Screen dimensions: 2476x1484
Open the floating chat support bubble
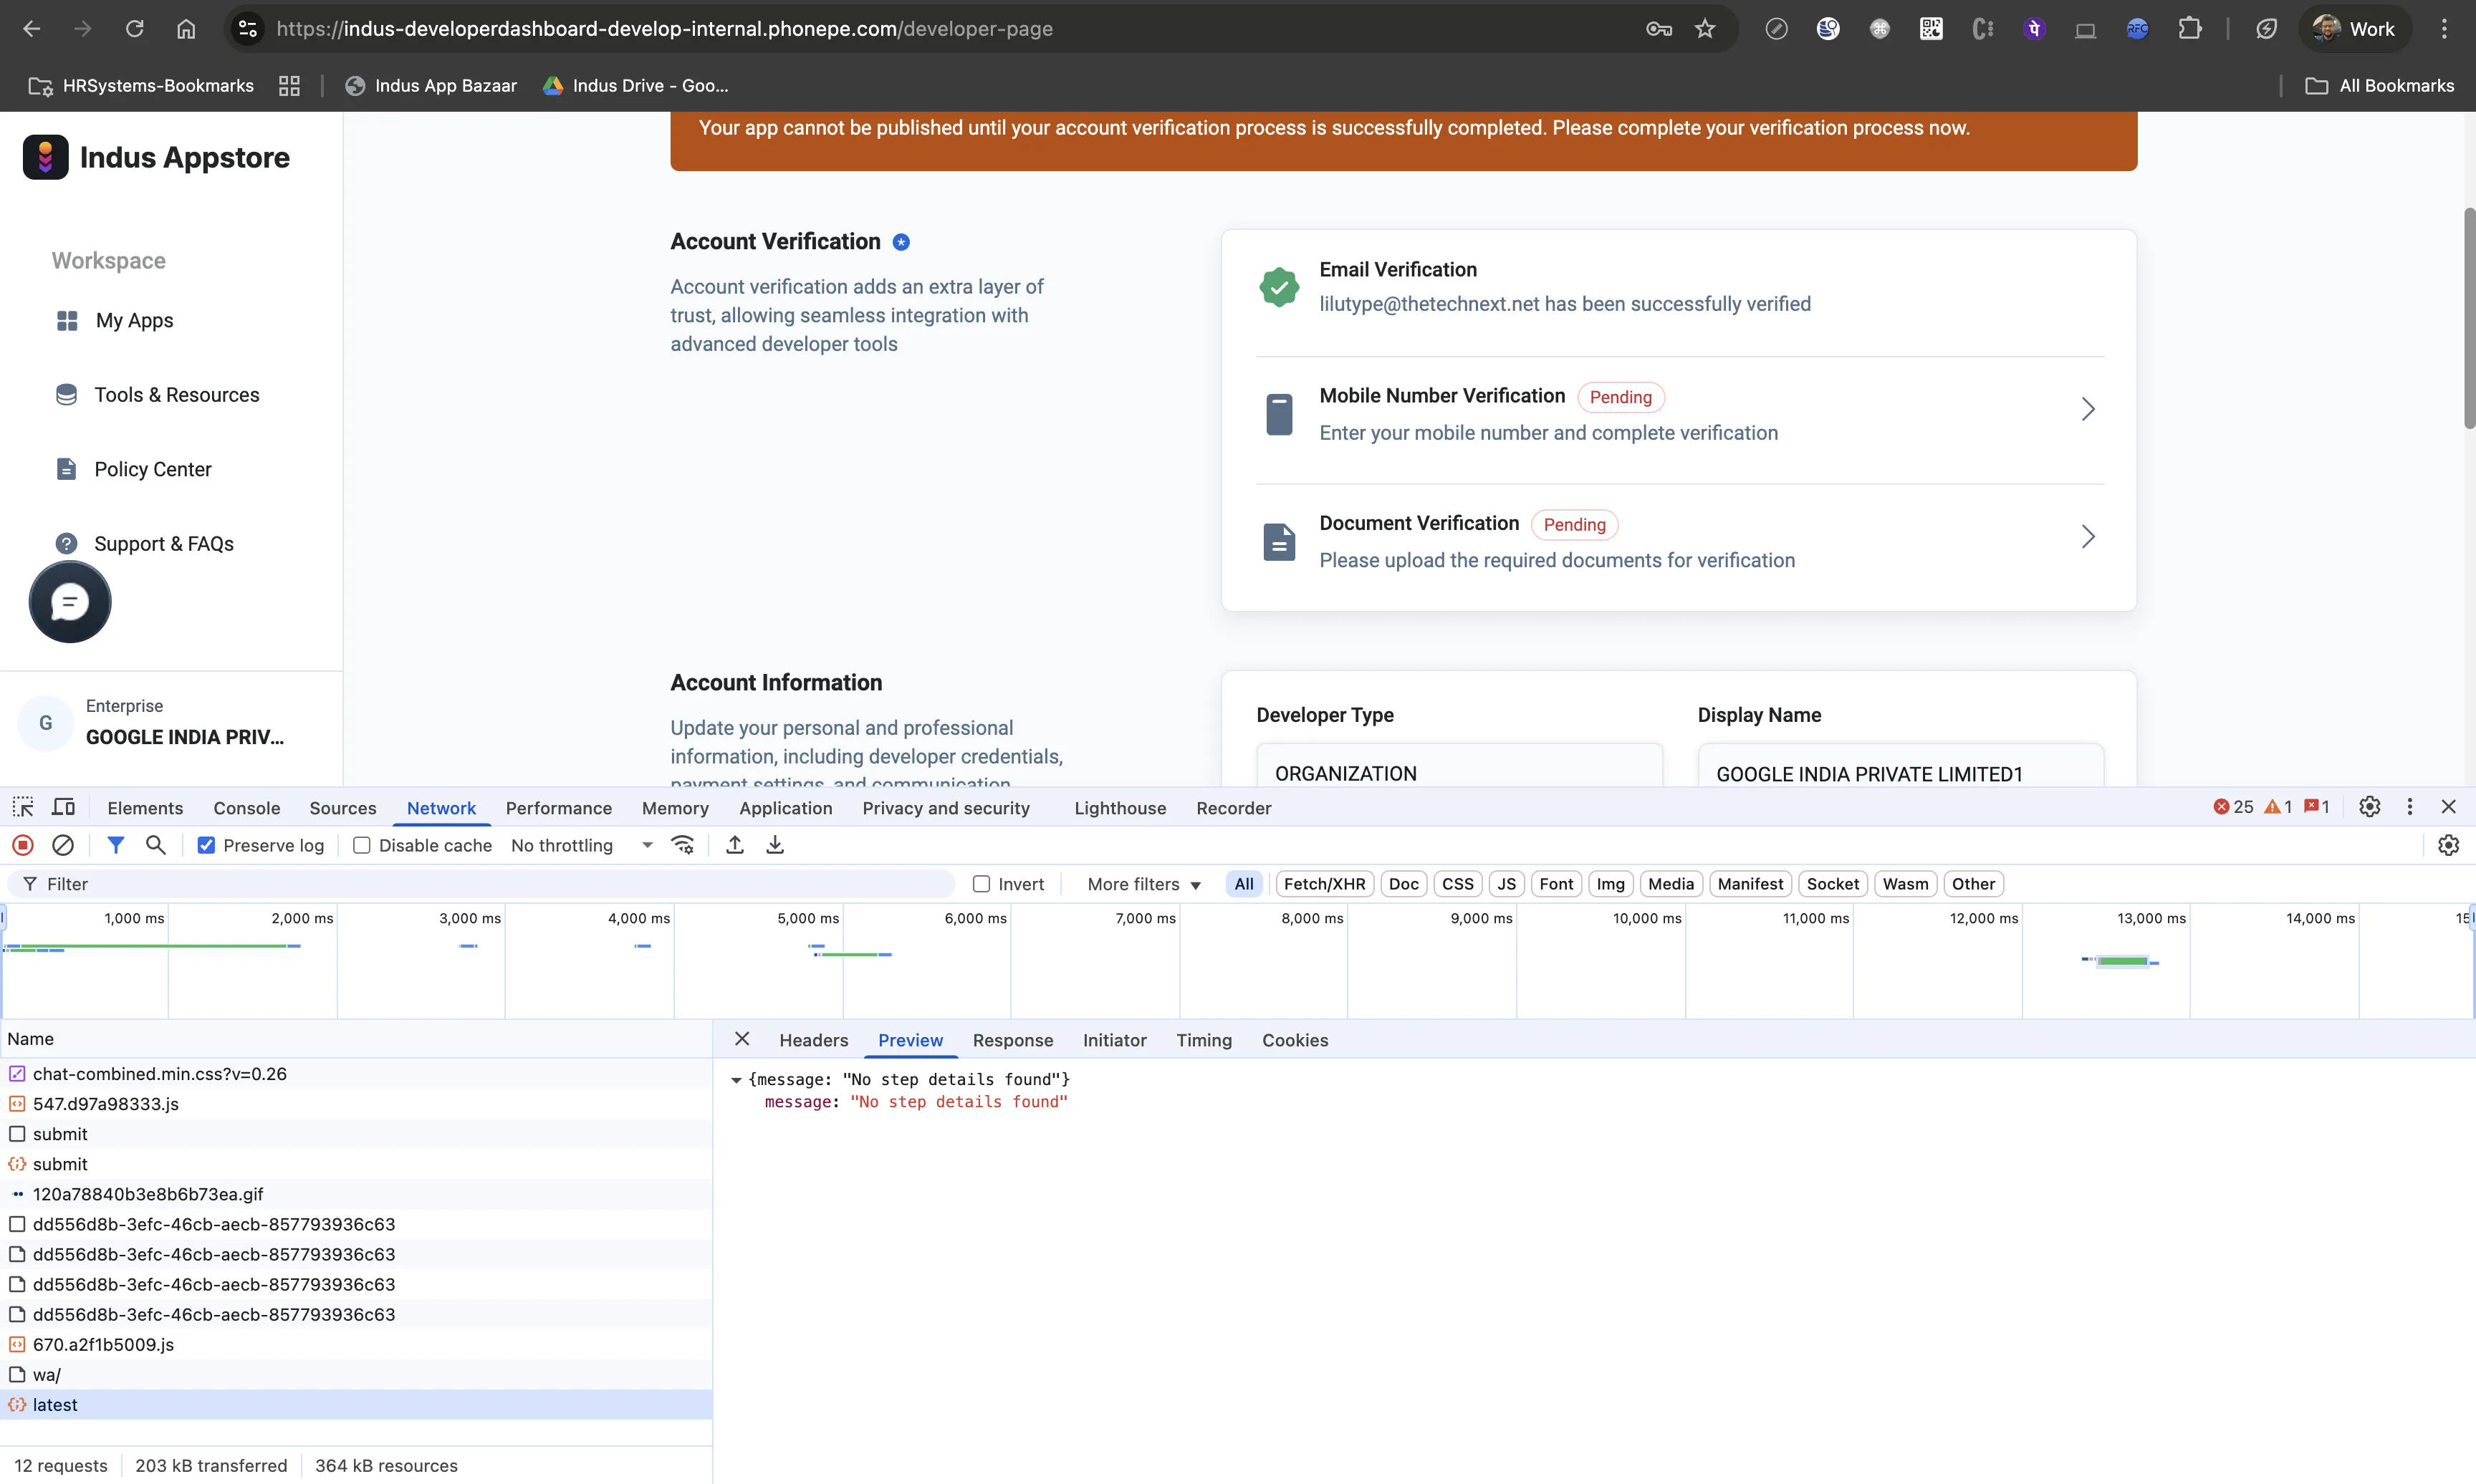pyautogui.click(x=70, y=602)
